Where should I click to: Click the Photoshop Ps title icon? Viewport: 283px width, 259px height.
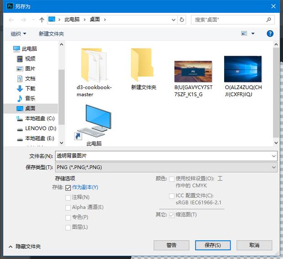pos(10,6)
